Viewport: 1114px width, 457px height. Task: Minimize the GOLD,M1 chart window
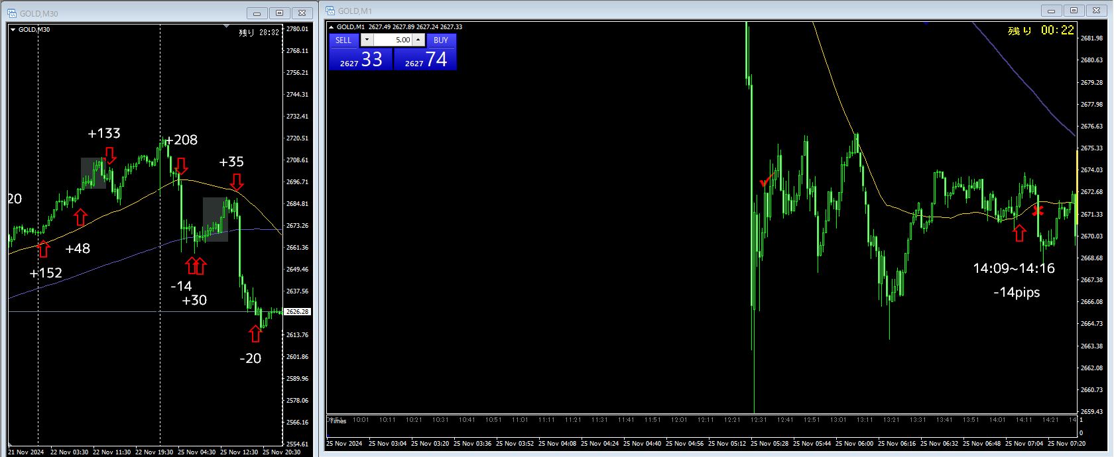[1052, 11]
